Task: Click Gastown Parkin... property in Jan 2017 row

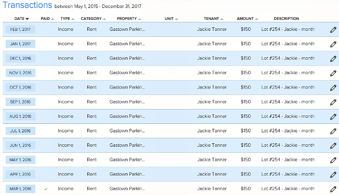Action: pyautogui.click(x=127, y=44)
